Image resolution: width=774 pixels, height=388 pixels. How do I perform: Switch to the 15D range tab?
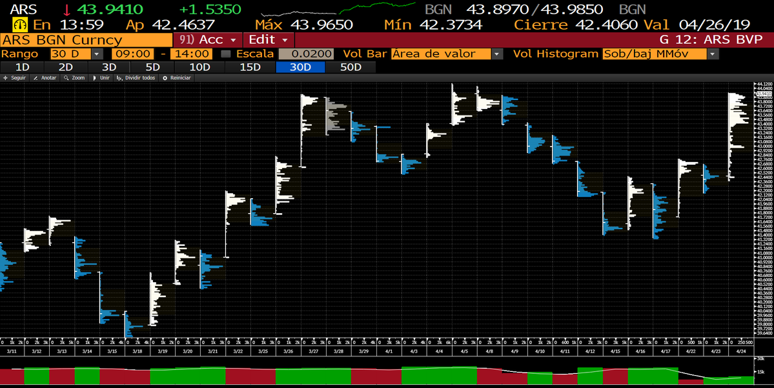point(250,67)
